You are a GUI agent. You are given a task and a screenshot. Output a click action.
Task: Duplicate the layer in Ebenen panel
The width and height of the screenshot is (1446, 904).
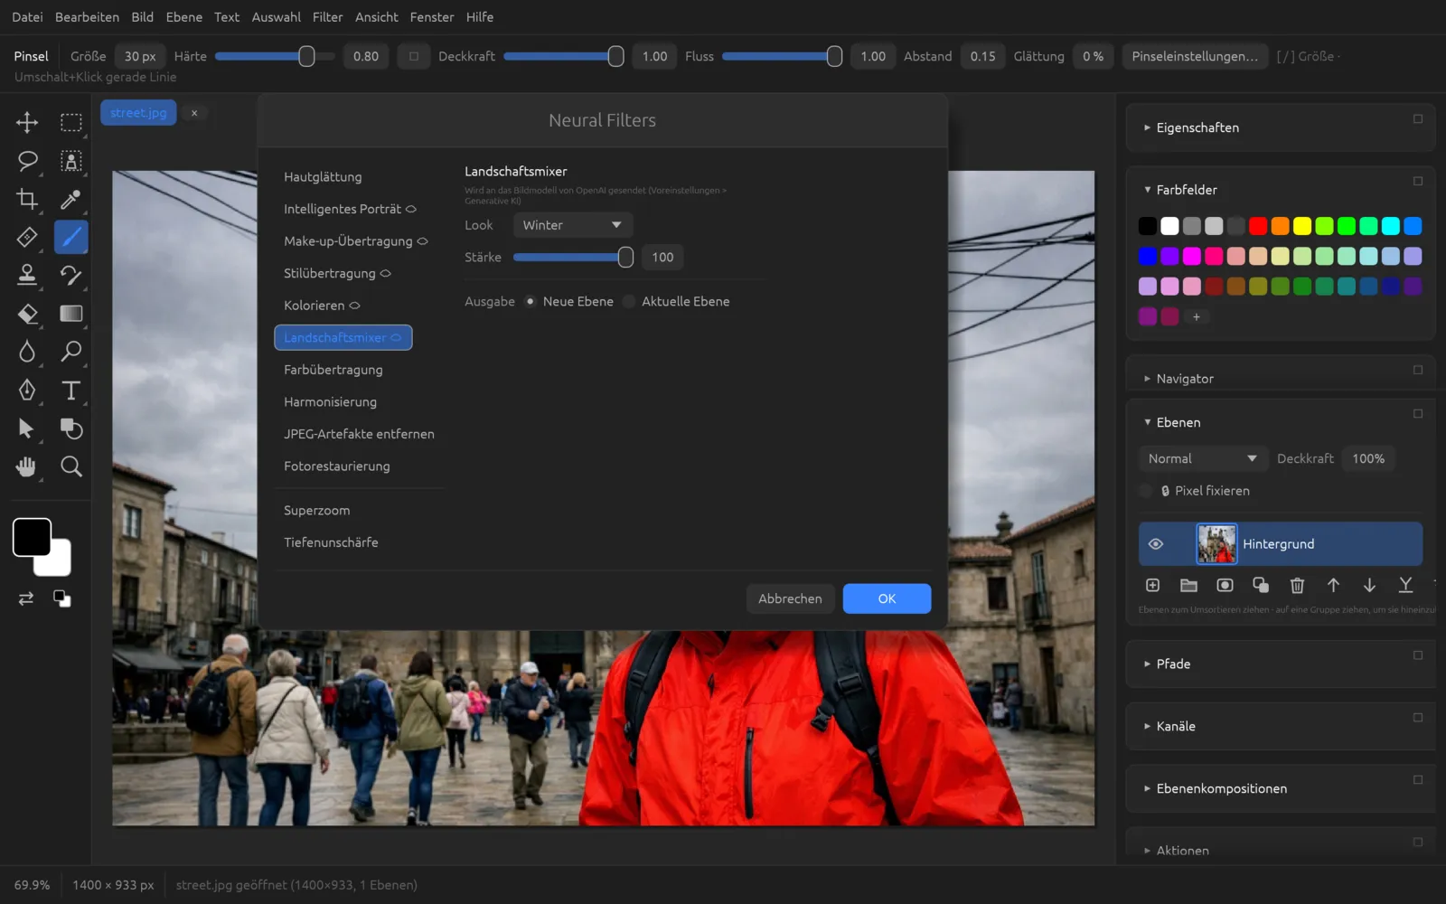[x=1261, y=586]
